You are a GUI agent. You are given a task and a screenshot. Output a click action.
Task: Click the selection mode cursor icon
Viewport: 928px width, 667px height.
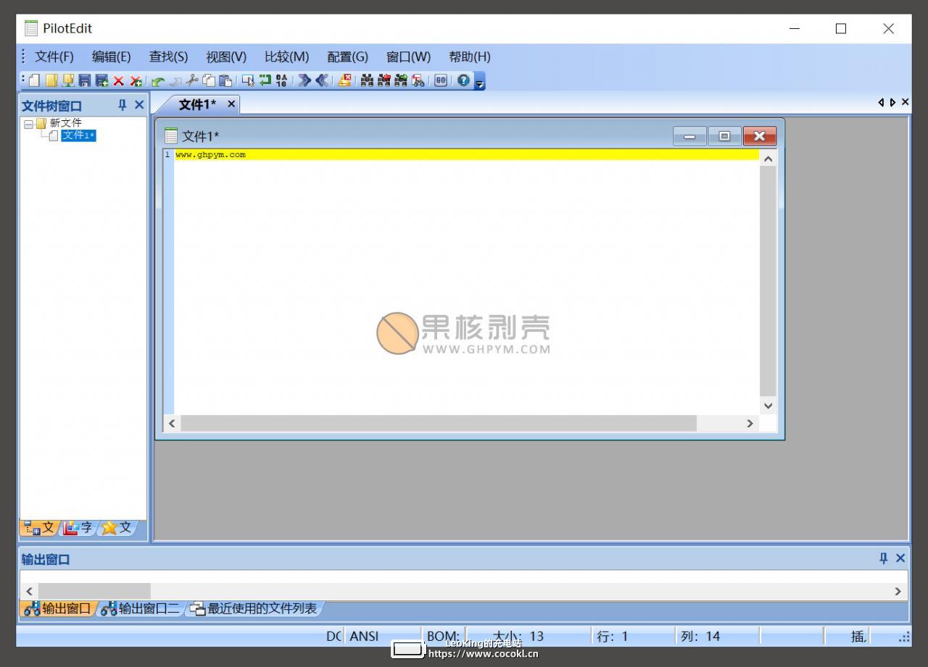click(x=249, y=80)
